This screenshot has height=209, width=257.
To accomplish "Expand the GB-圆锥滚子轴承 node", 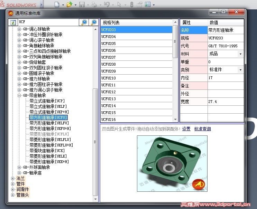I will pyautogui.click(x=19, y=73).
